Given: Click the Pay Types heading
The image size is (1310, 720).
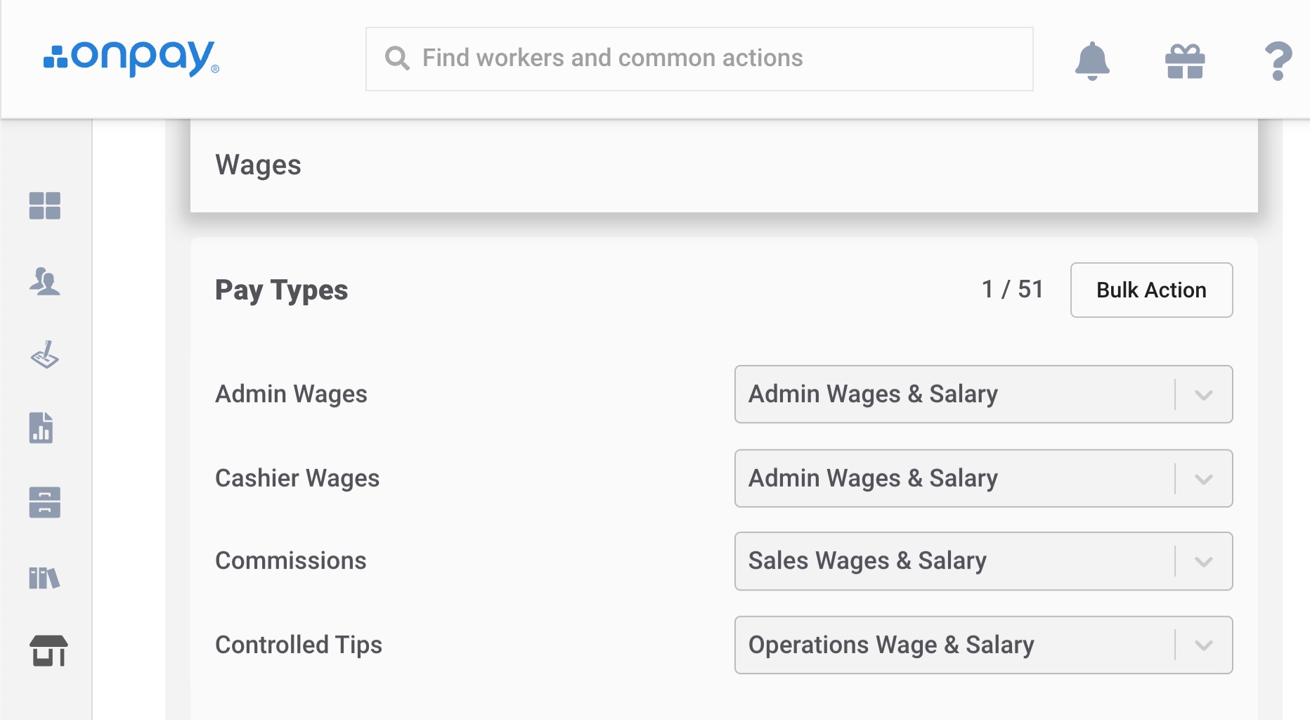Looking at the screenshot, I should [x=281, y=290].
